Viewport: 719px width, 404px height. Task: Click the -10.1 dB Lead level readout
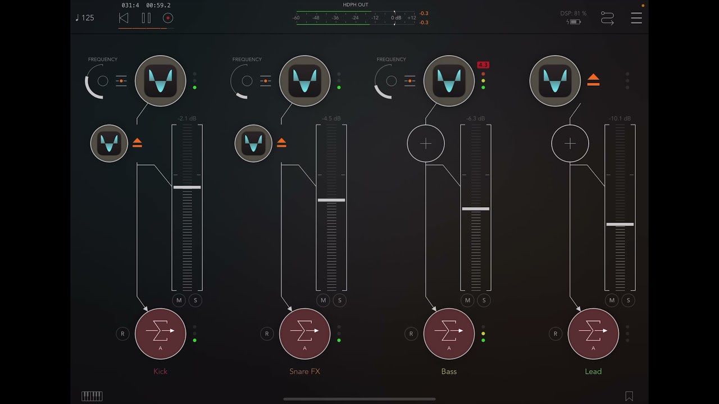[x=620, y=119]
